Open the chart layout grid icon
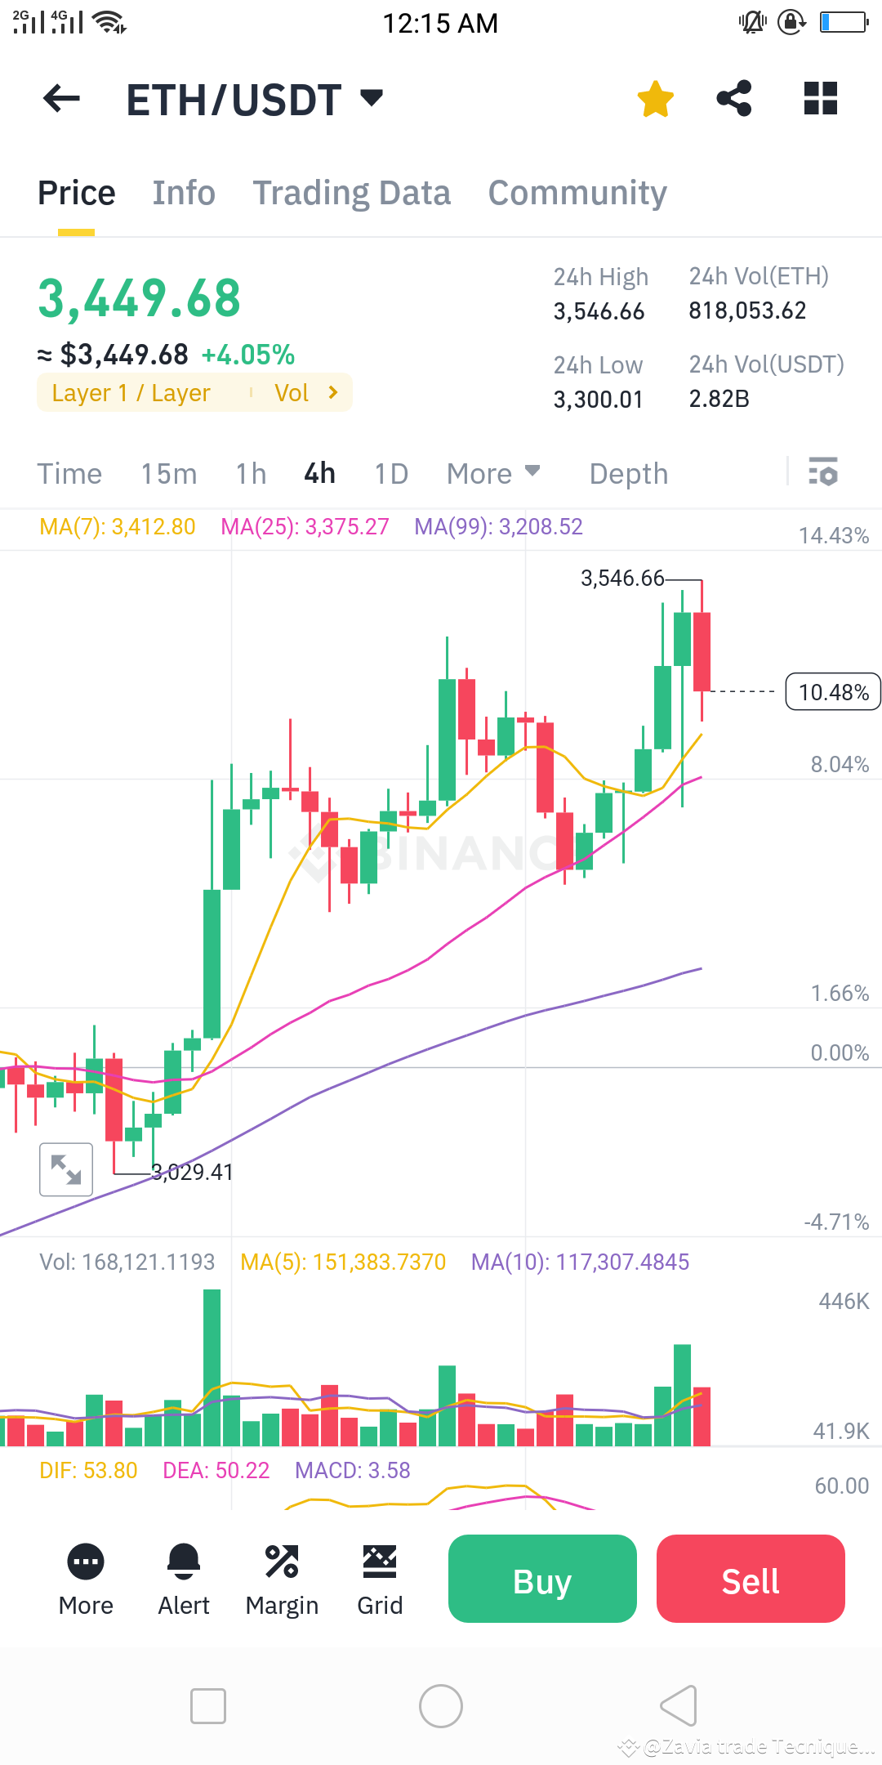The width and height of the screenshot is (882, 1765). point(820,98)
